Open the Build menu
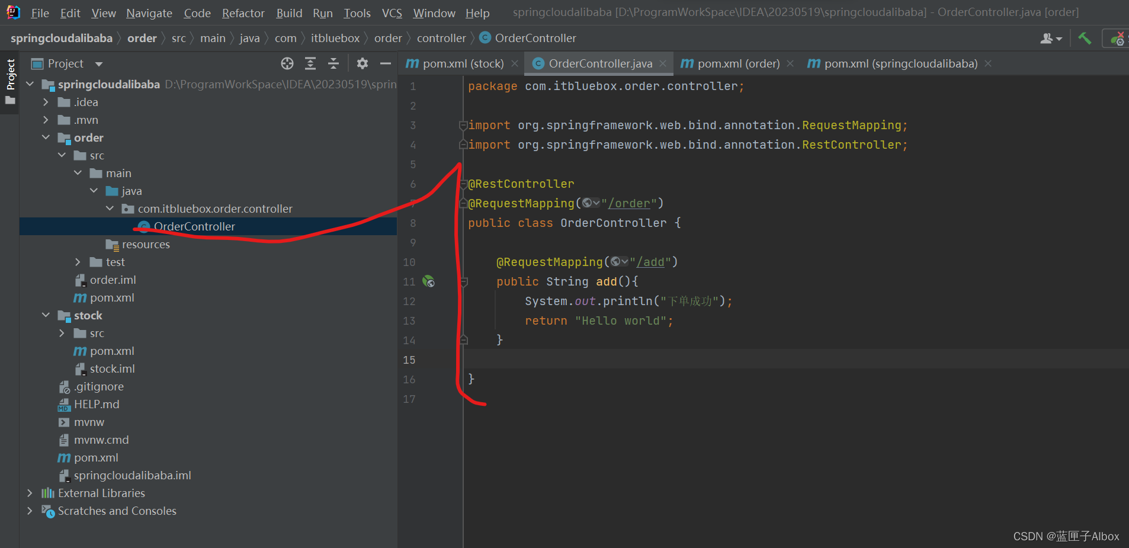Viewport: 1129px width, 548px height. click(289, 13)
